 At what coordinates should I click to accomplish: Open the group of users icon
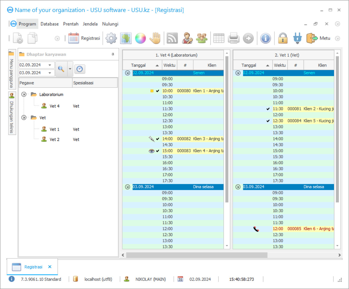click(202, 38)
